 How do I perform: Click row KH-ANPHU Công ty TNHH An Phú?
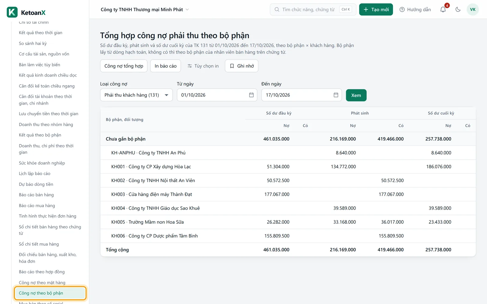[288, 153]
